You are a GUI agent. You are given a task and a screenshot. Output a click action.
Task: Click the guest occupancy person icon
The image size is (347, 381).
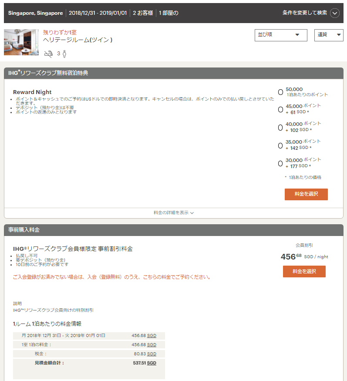[x=64, y=54]
